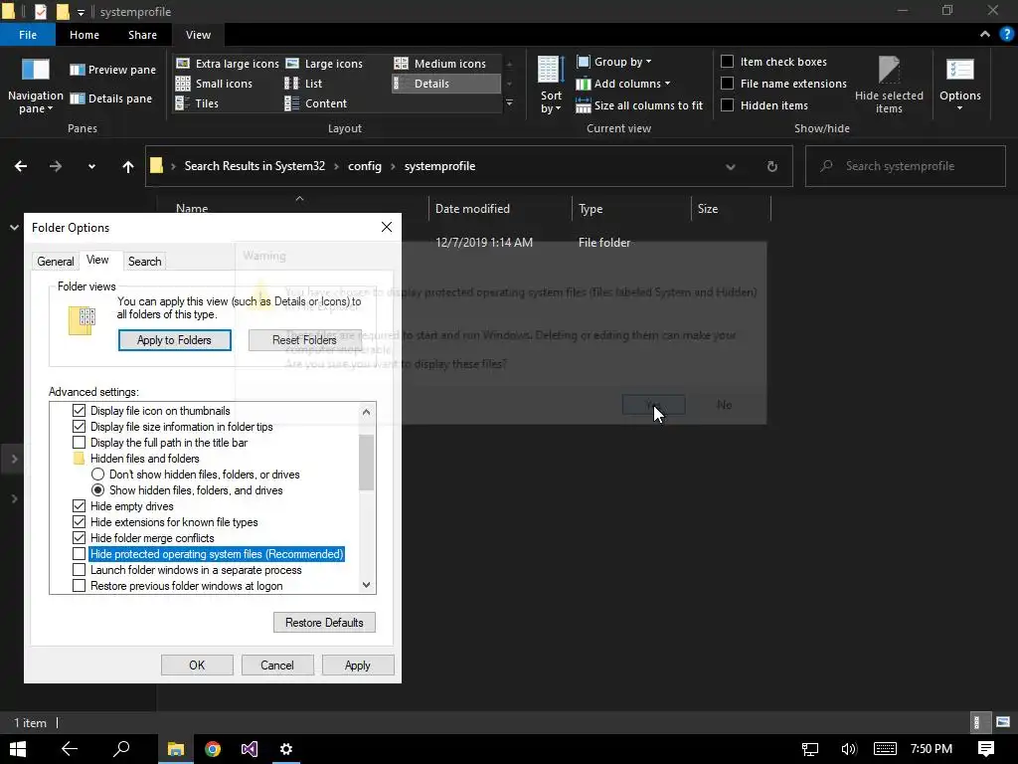Open the Action Center notifications
The image size is (1018, 764).
[x=985, y=749]
